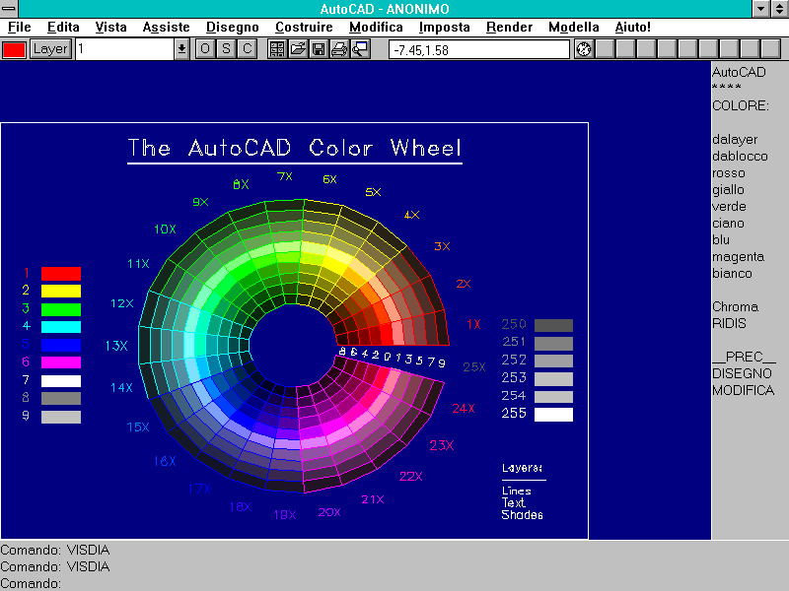Image resolution: width=789 pixels, height=591 pixels.
Task: Click the gray swatch labeled 252
Action: coord(553,361)
